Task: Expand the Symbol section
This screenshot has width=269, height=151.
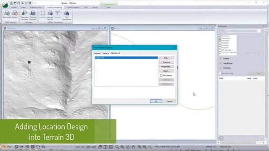Action: pos(221,59)
